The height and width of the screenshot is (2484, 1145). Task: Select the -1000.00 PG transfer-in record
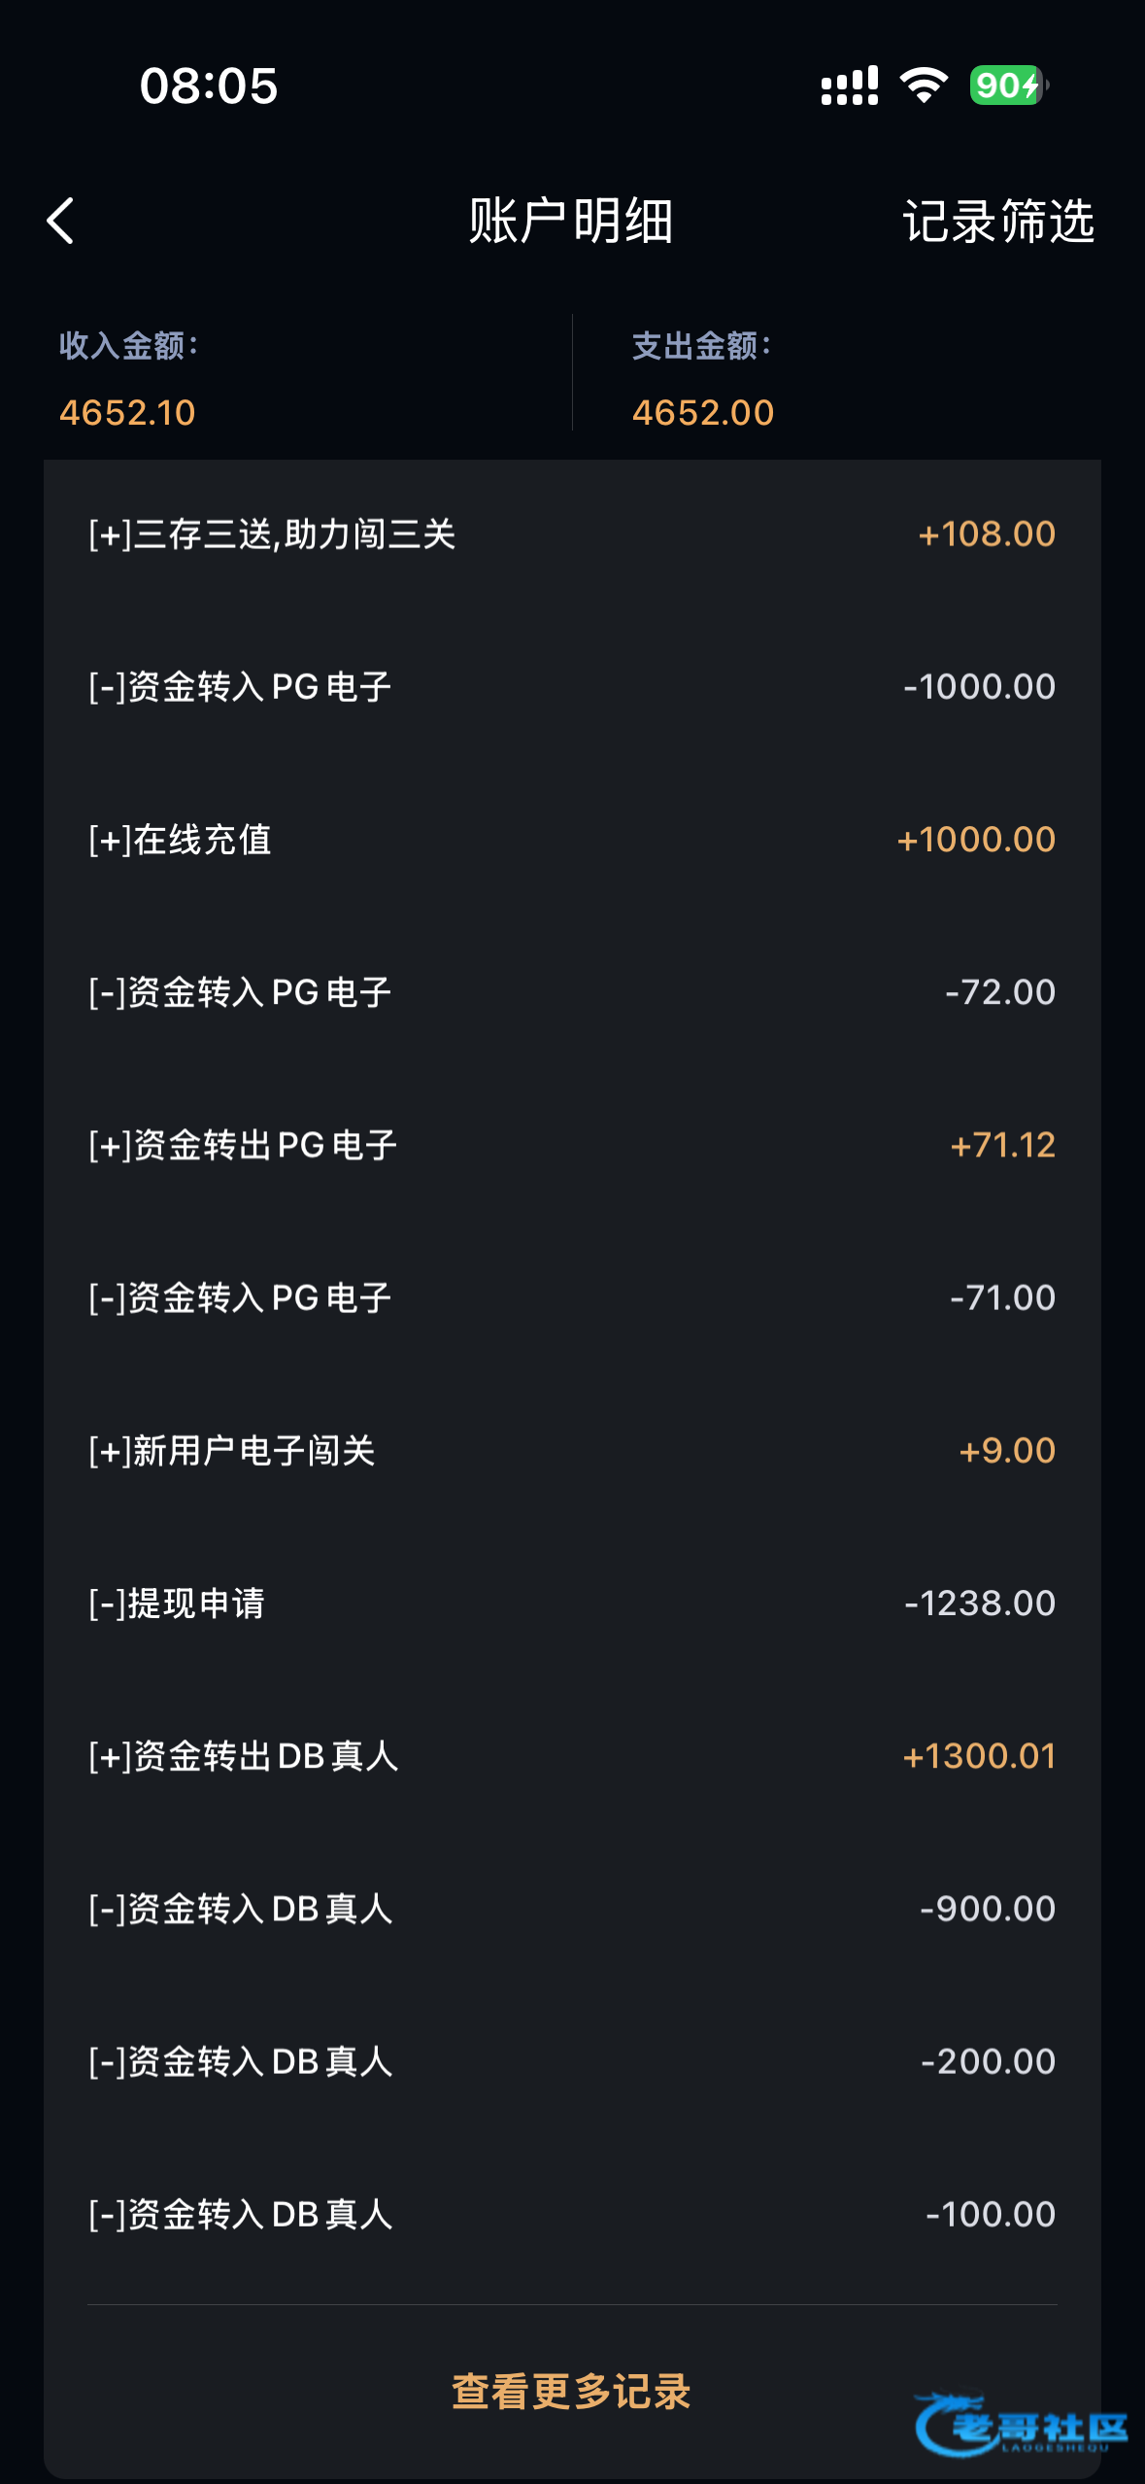pos(571,687)
